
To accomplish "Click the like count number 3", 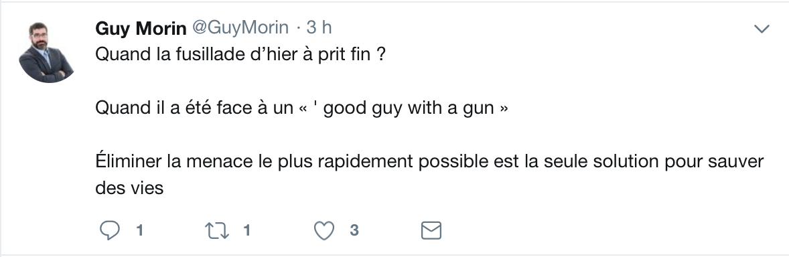I will click(354, 230).
